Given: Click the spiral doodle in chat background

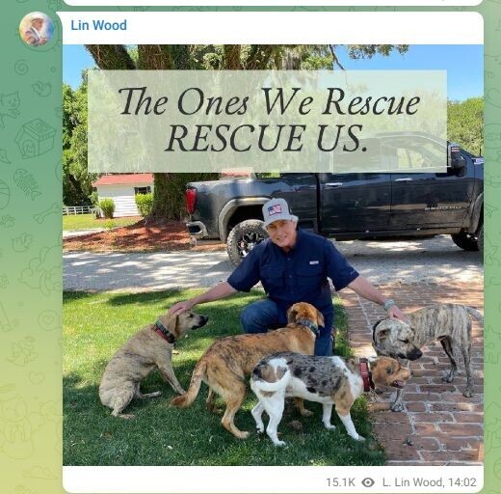Looking at the screenshot, I should pos(21,68).
